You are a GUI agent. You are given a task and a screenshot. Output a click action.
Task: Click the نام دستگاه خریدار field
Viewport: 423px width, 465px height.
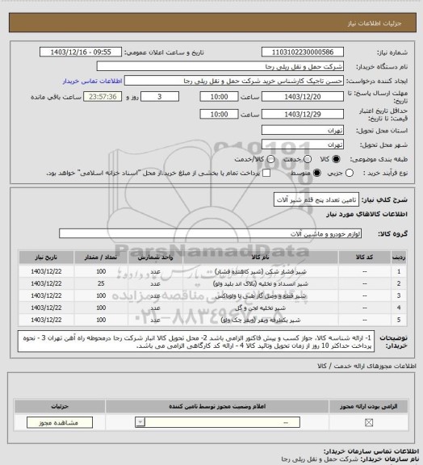coord(220,66)
